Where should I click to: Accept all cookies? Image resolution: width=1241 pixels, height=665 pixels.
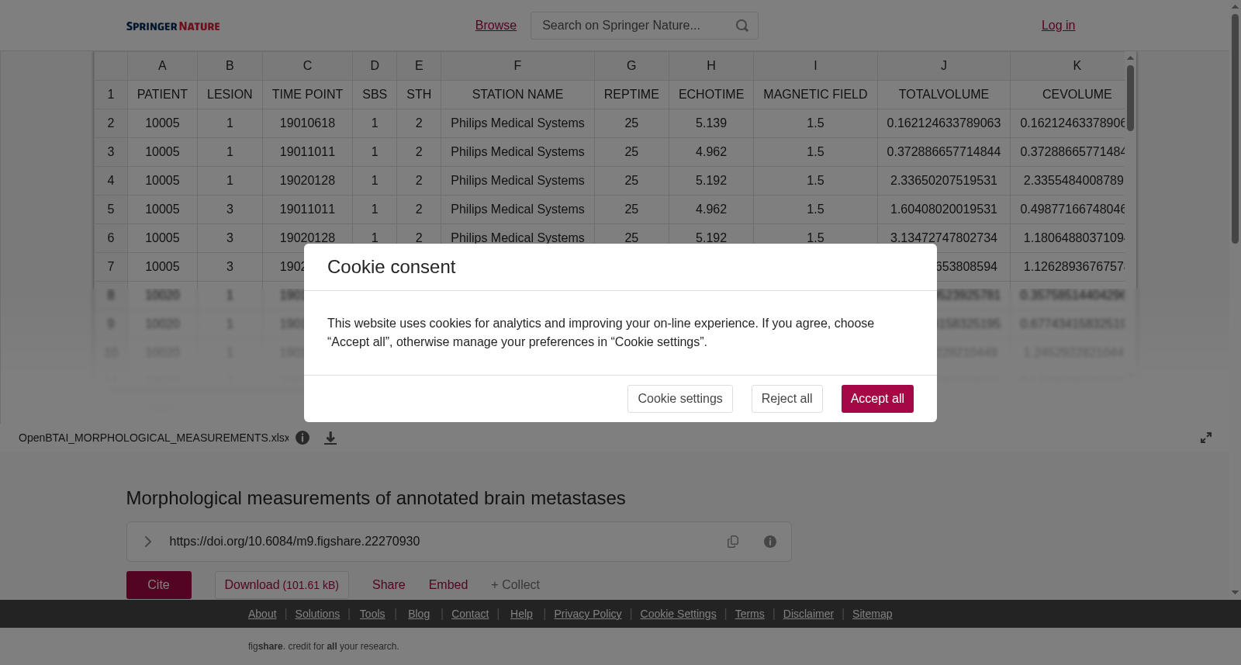(x=877, y=399)
